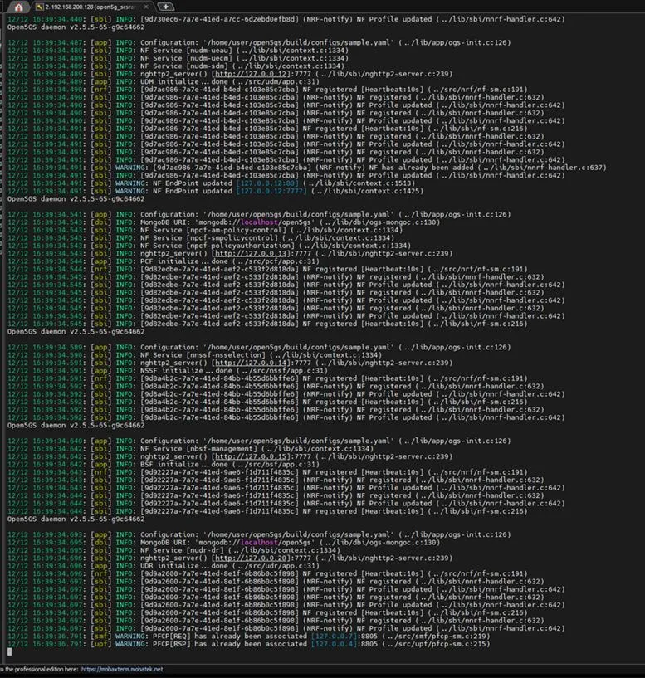The image size is (645, 678).
Task: Click the [nnssf-nsselection] service text
Action: click(x=226, y=355)
